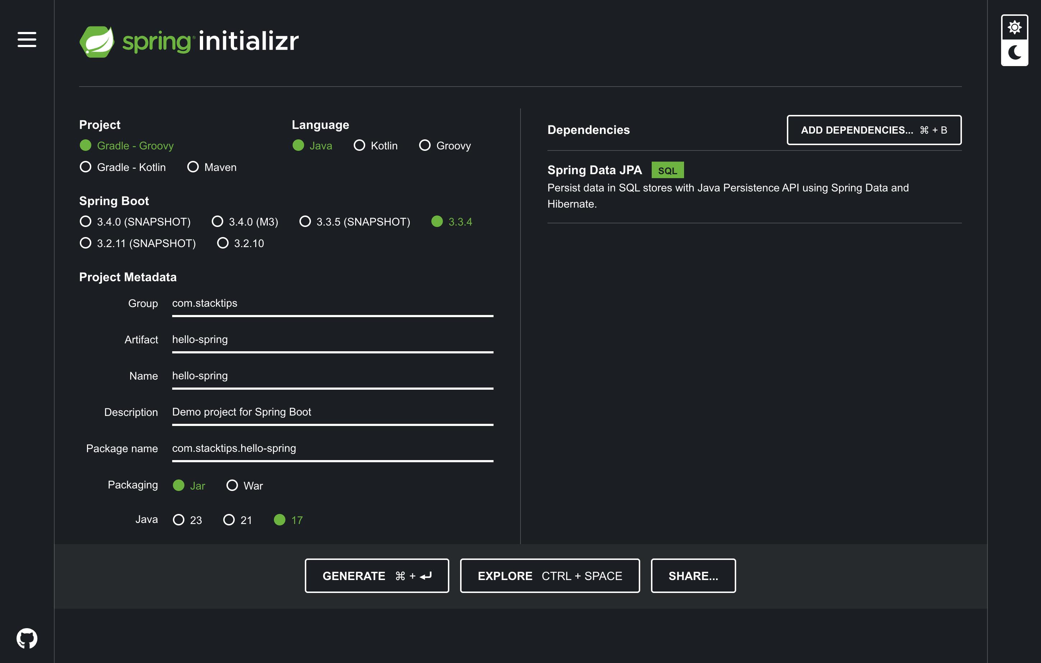Select Spring Boot 3.2.11 (SNAPSHOT)
This screenshot has width=1041, height=663.
(x=137, y=243)
